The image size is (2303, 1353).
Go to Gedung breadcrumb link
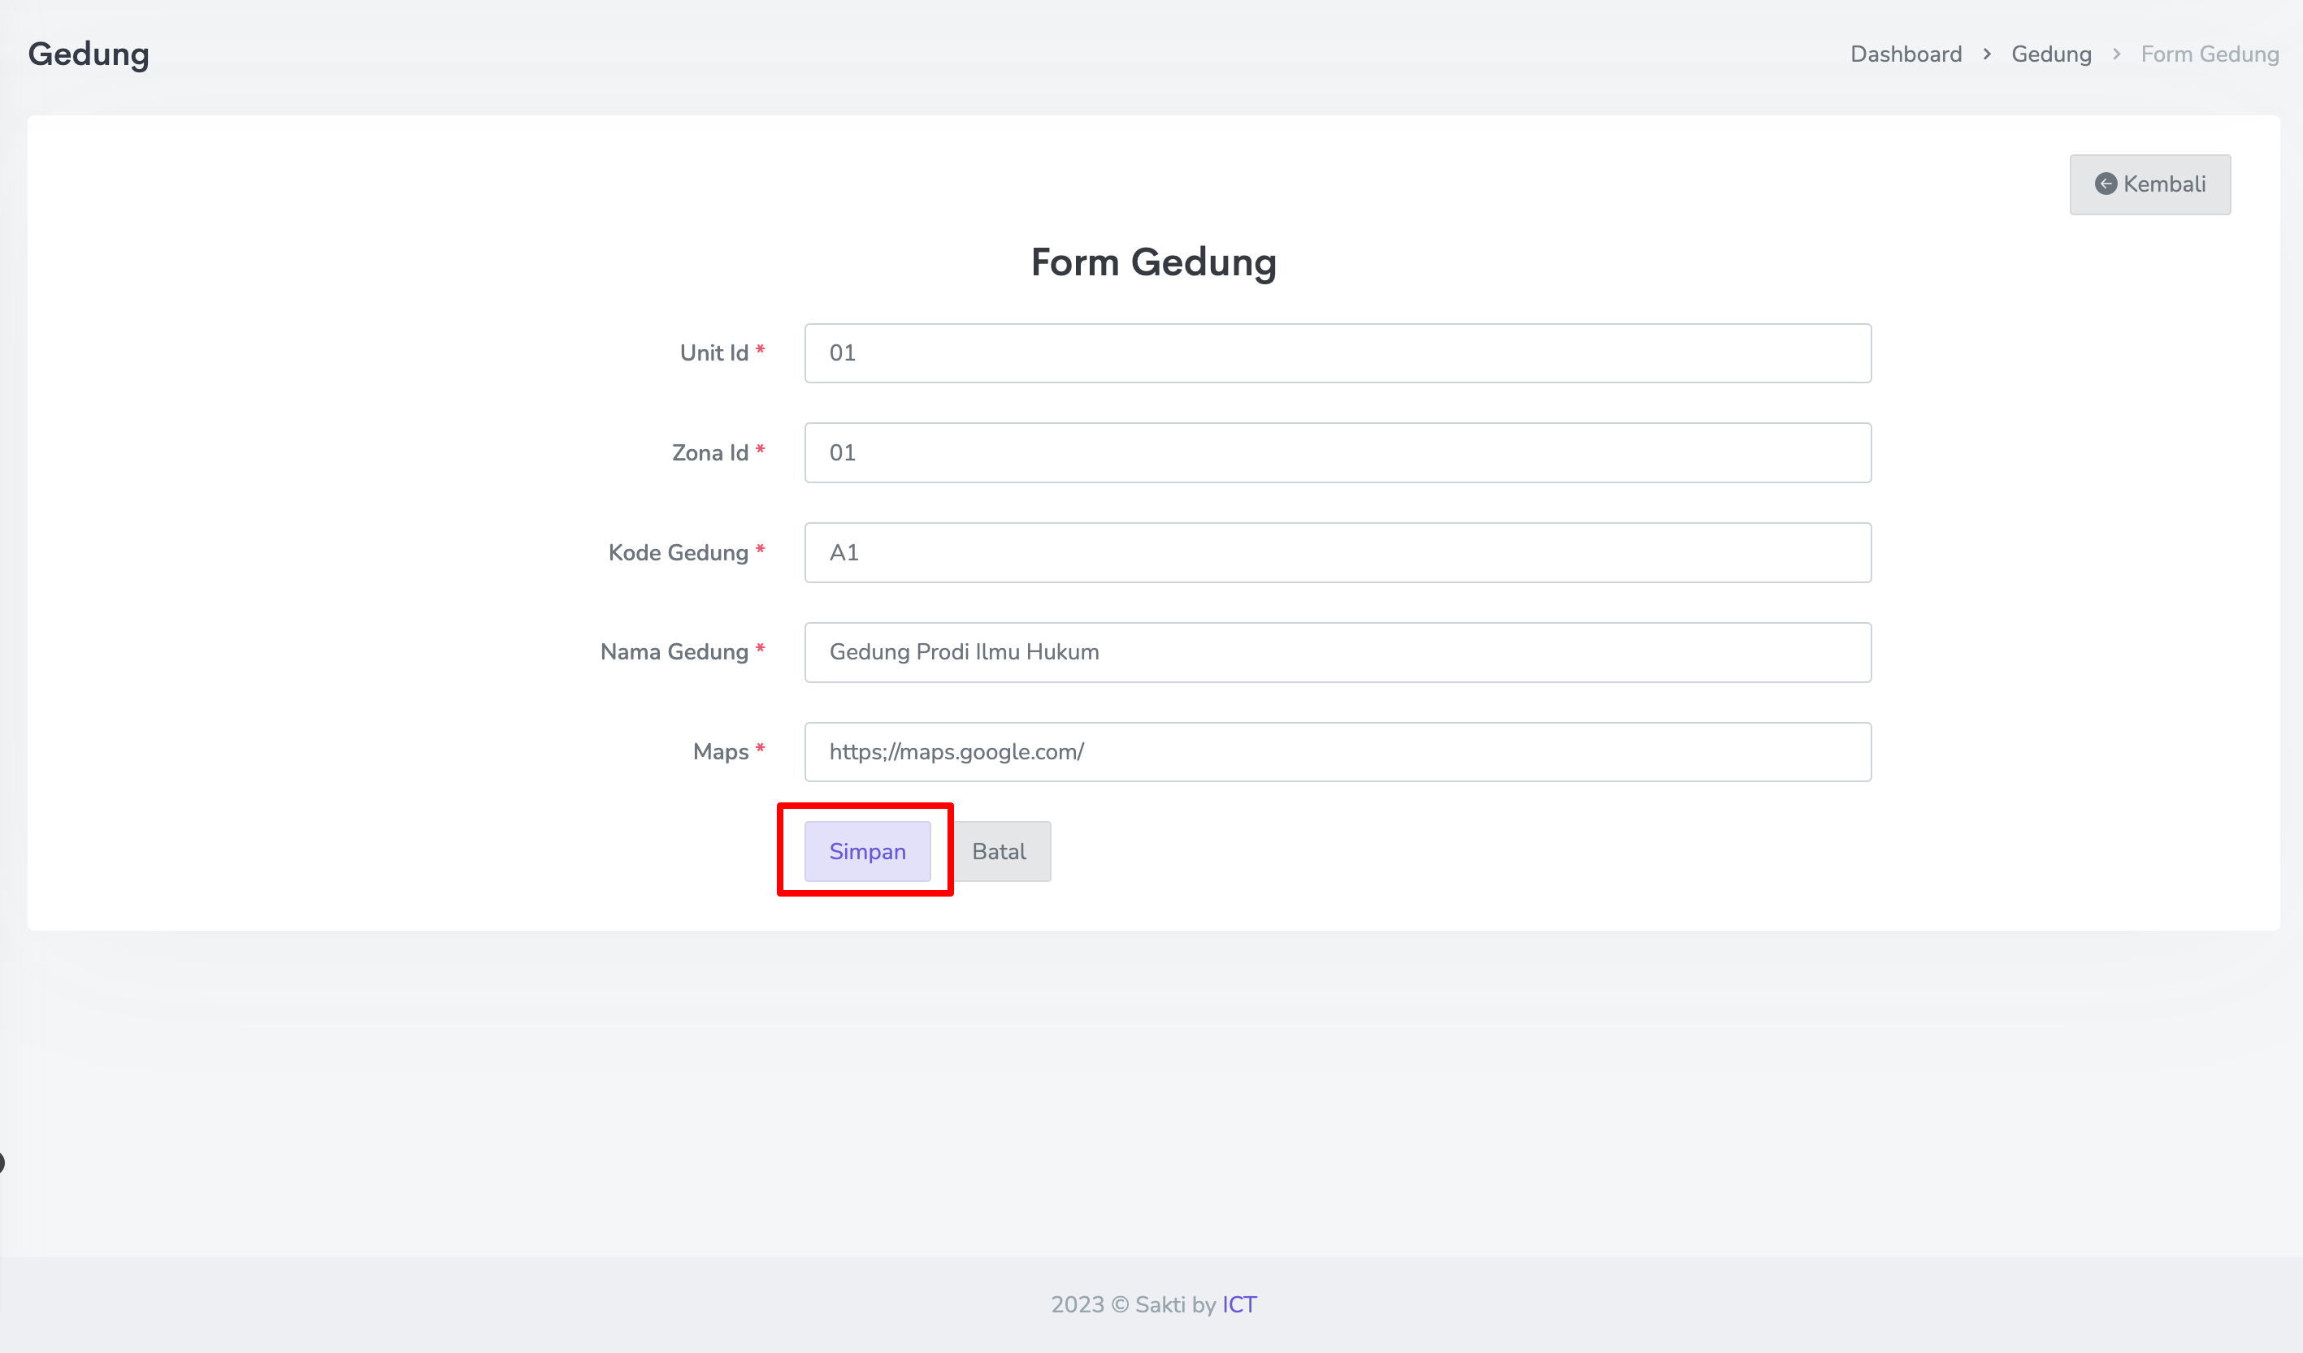[2051, 54]
